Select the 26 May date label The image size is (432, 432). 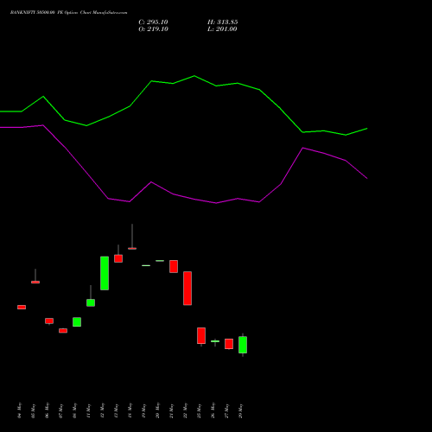point(213,410)
